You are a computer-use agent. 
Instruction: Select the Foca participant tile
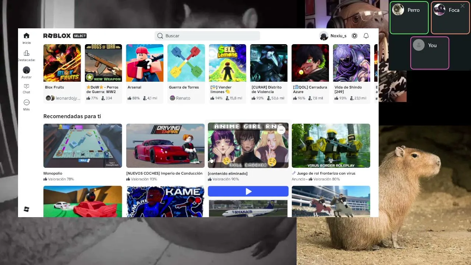tap(450, 18)
